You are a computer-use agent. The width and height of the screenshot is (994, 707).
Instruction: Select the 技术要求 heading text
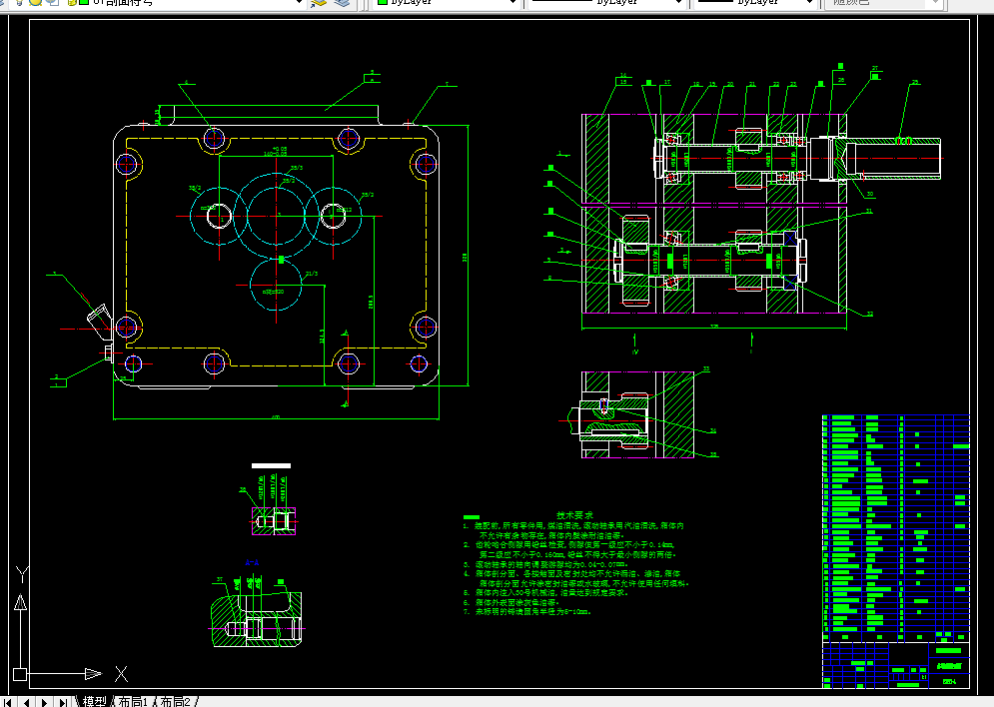pyautogui.click(x=575, y=515)
